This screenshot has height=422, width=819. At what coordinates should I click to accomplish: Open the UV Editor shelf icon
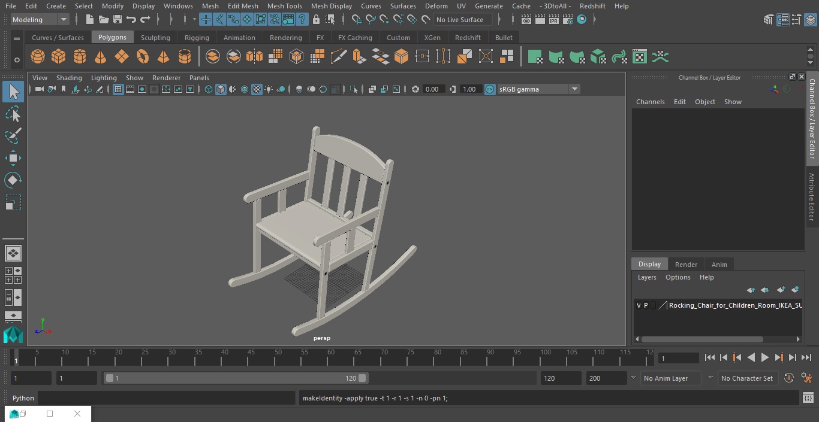click(640, 57)
